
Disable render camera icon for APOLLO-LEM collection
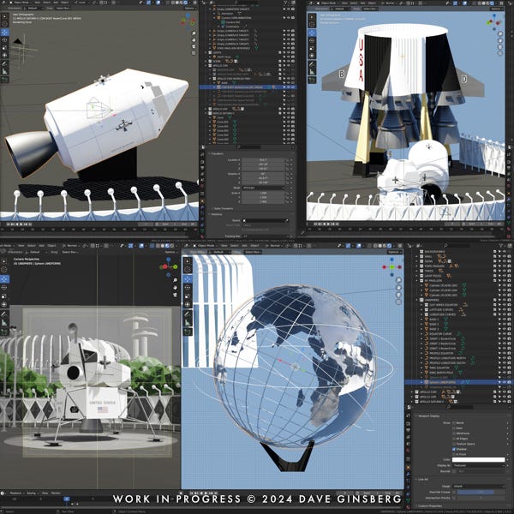coord(509,397)
